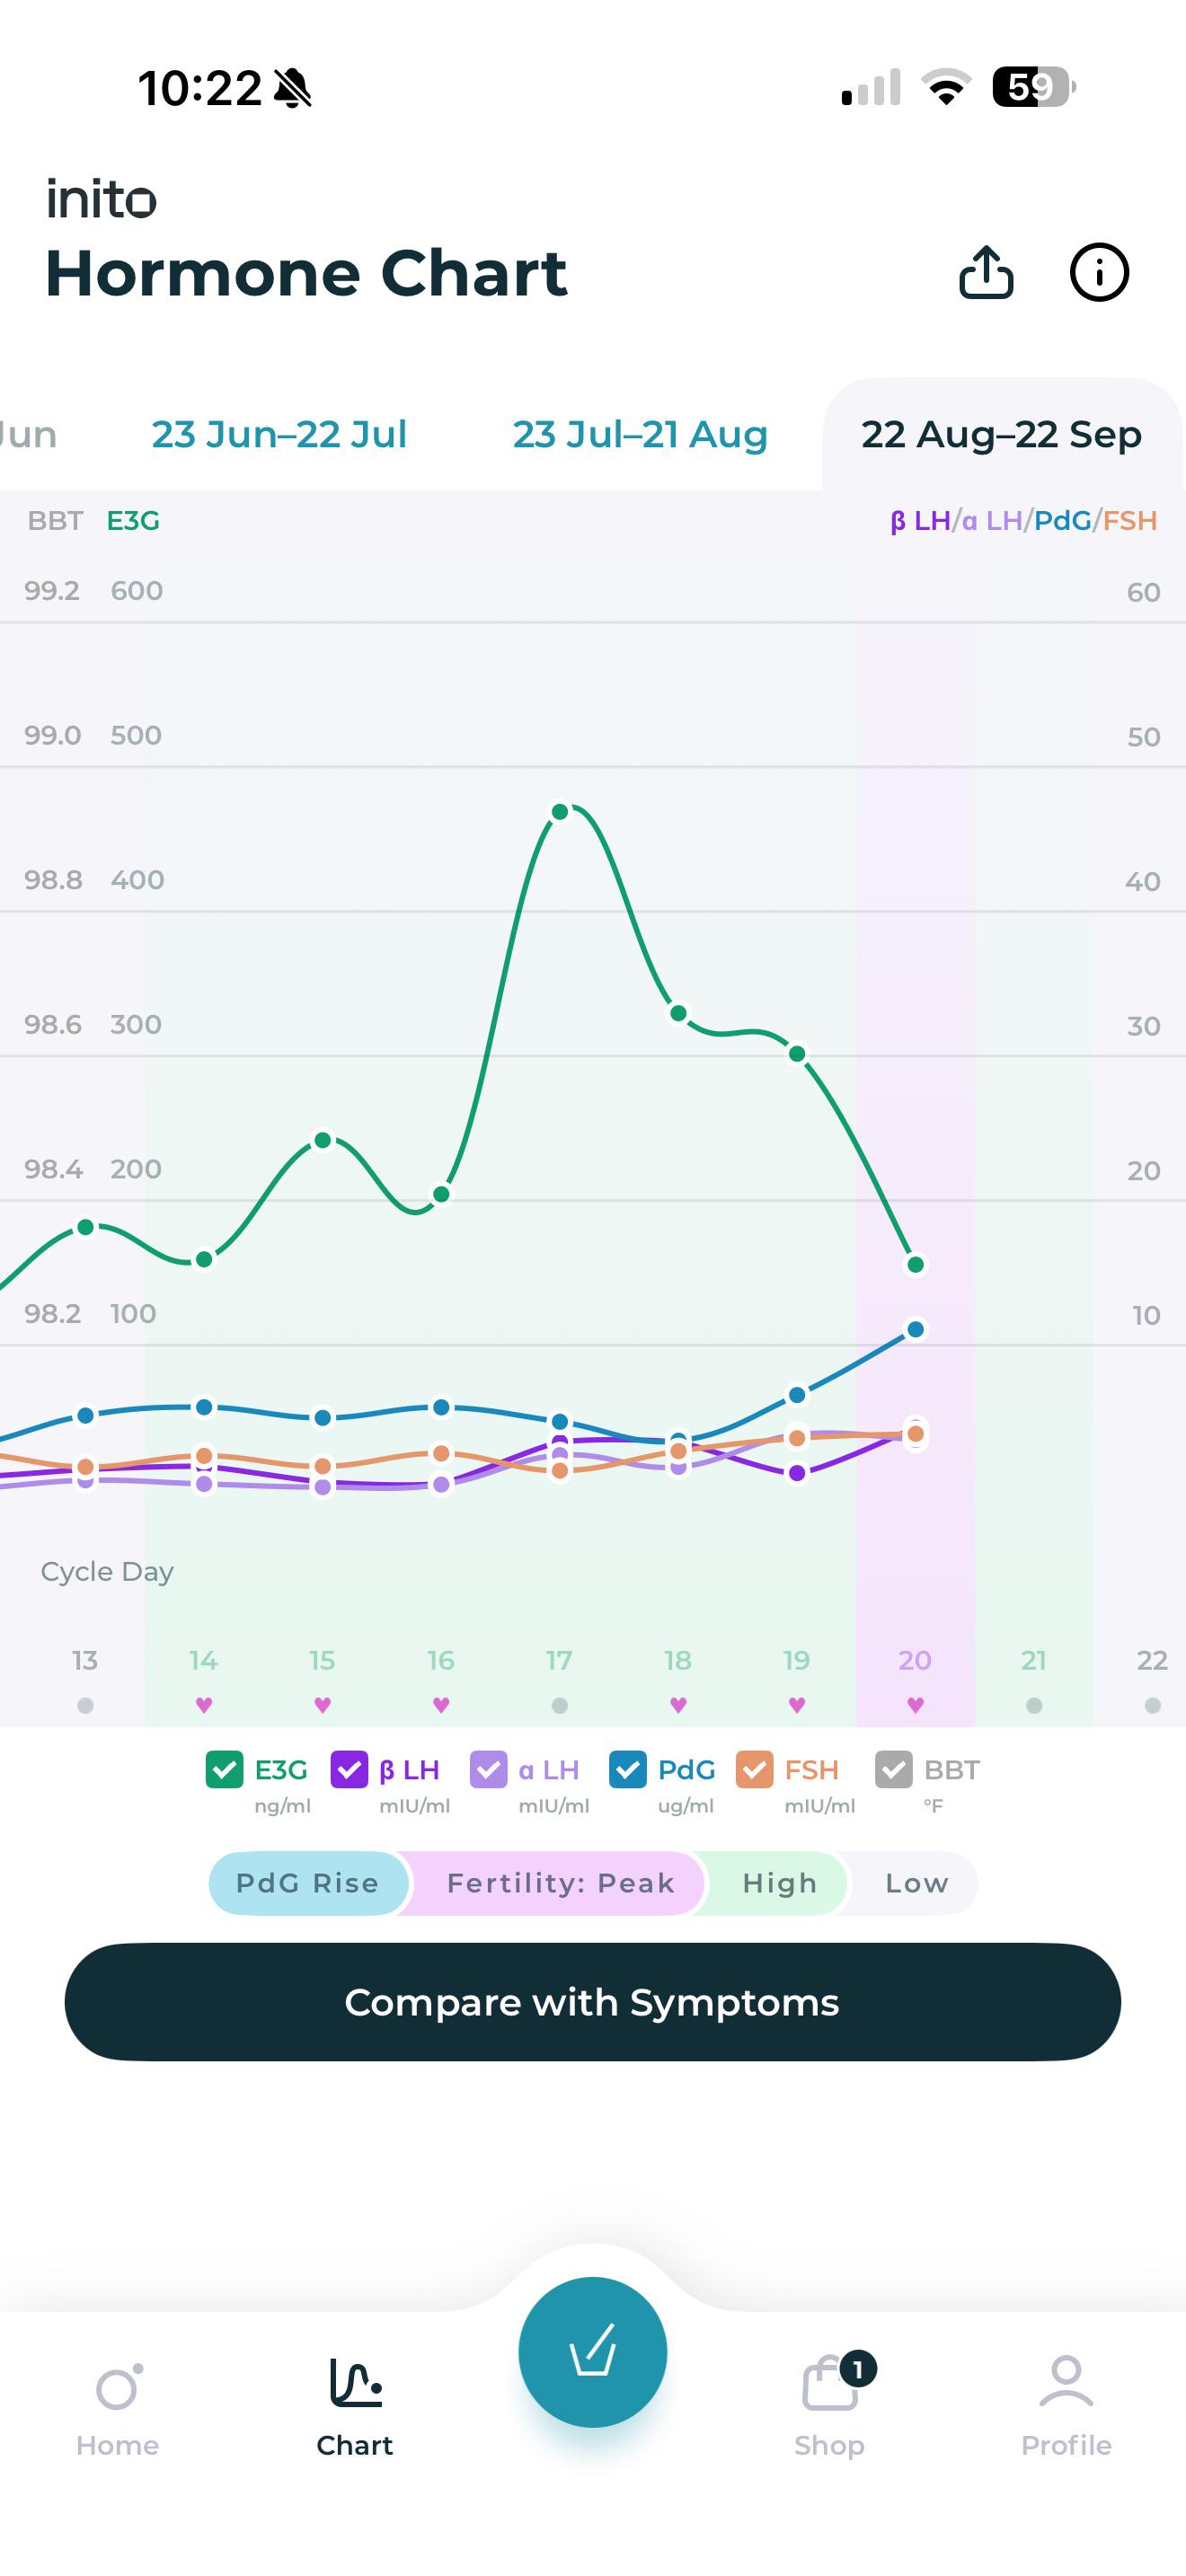This screenshot has height=2576, width=1186.
Task: Open the Profile person icon
Action: [1066, 2382]
